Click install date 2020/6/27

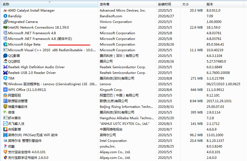tap(166, 16)
